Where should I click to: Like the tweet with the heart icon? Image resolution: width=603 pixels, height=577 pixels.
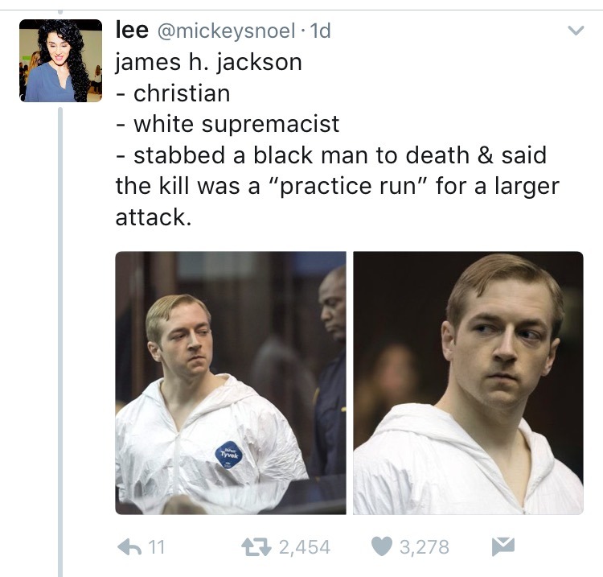coord(381,546)
